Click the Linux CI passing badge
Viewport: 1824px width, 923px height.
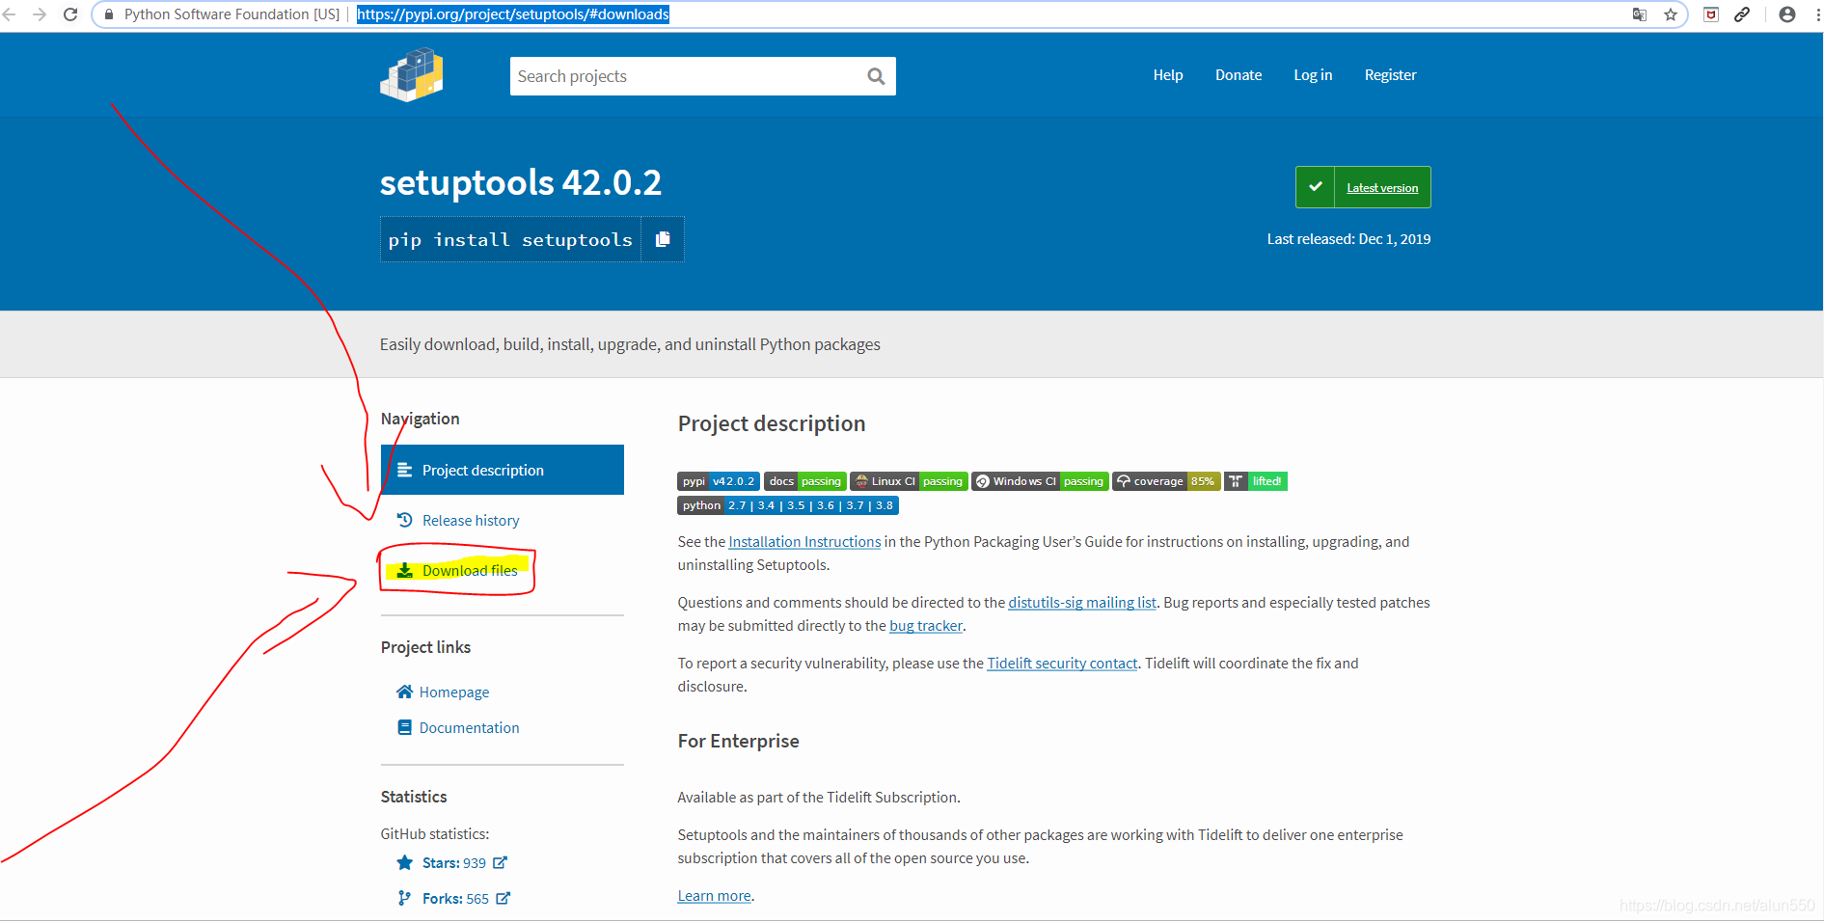click(909, 481)
